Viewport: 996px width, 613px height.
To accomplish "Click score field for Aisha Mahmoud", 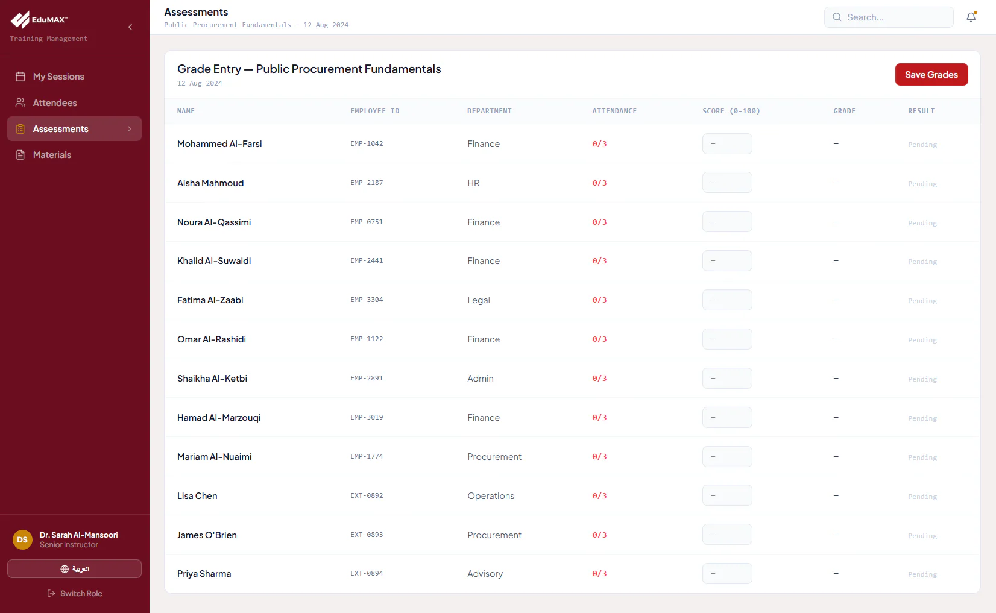I will (727, 183).
